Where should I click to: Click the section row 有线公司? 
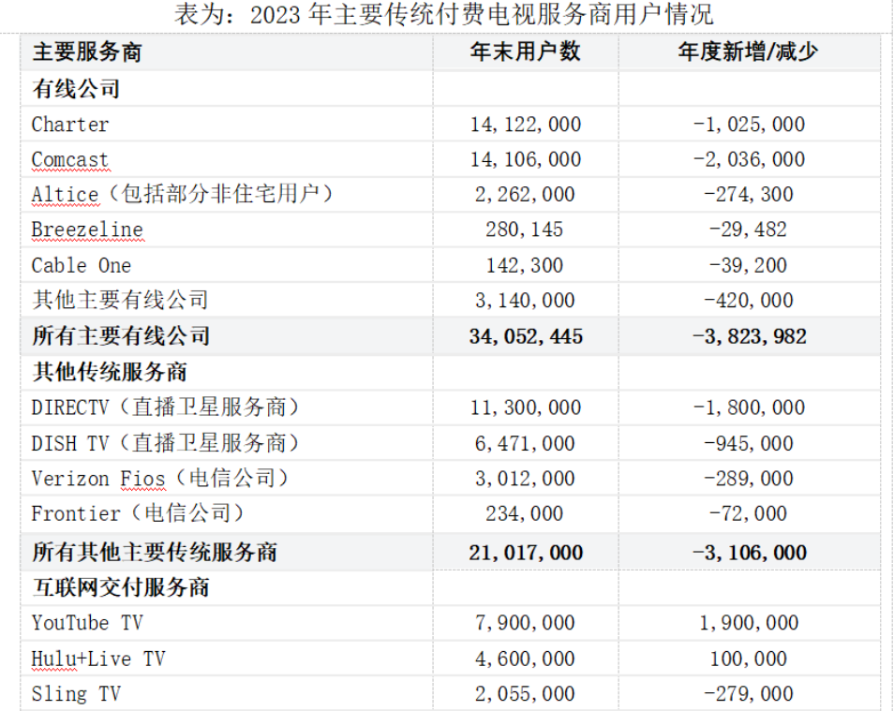(x=76, y=89)
